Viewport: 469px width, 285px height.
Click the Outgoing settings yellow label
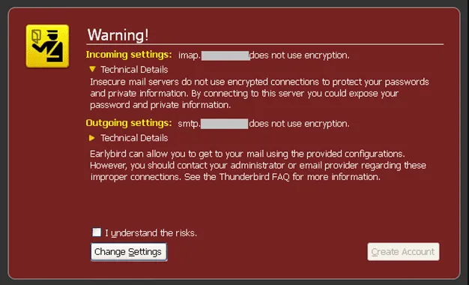(129, 123)
